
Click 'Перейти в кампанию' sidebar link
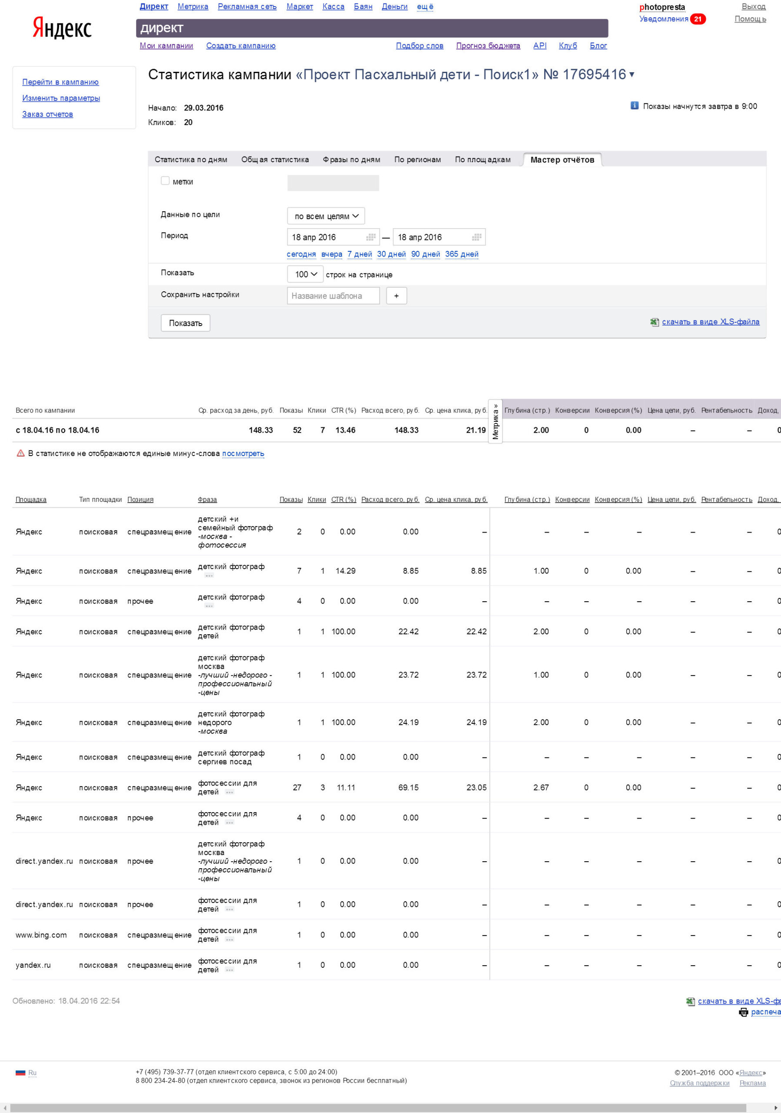pyautogui.click(x=60, y=82)
